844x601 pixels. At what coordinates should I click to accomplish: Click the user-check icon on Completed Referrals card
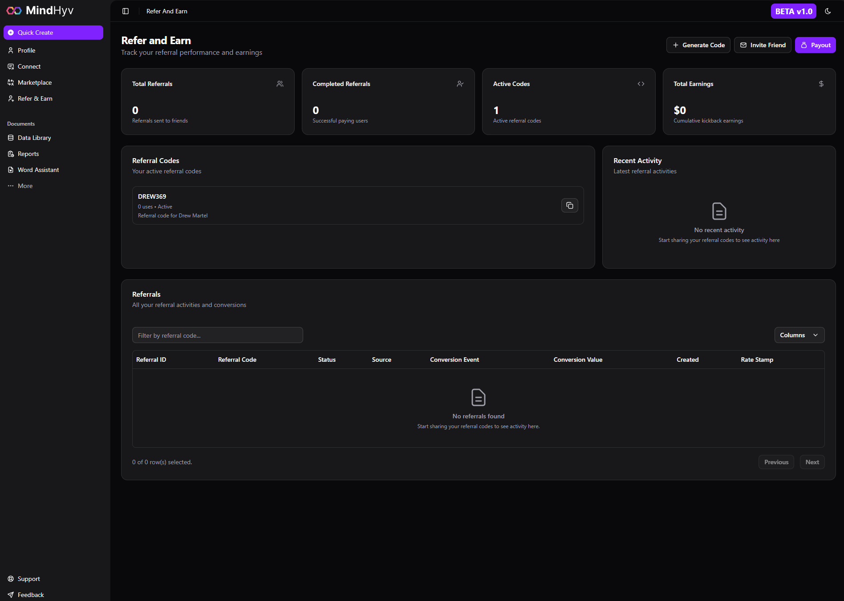(460, 84)
